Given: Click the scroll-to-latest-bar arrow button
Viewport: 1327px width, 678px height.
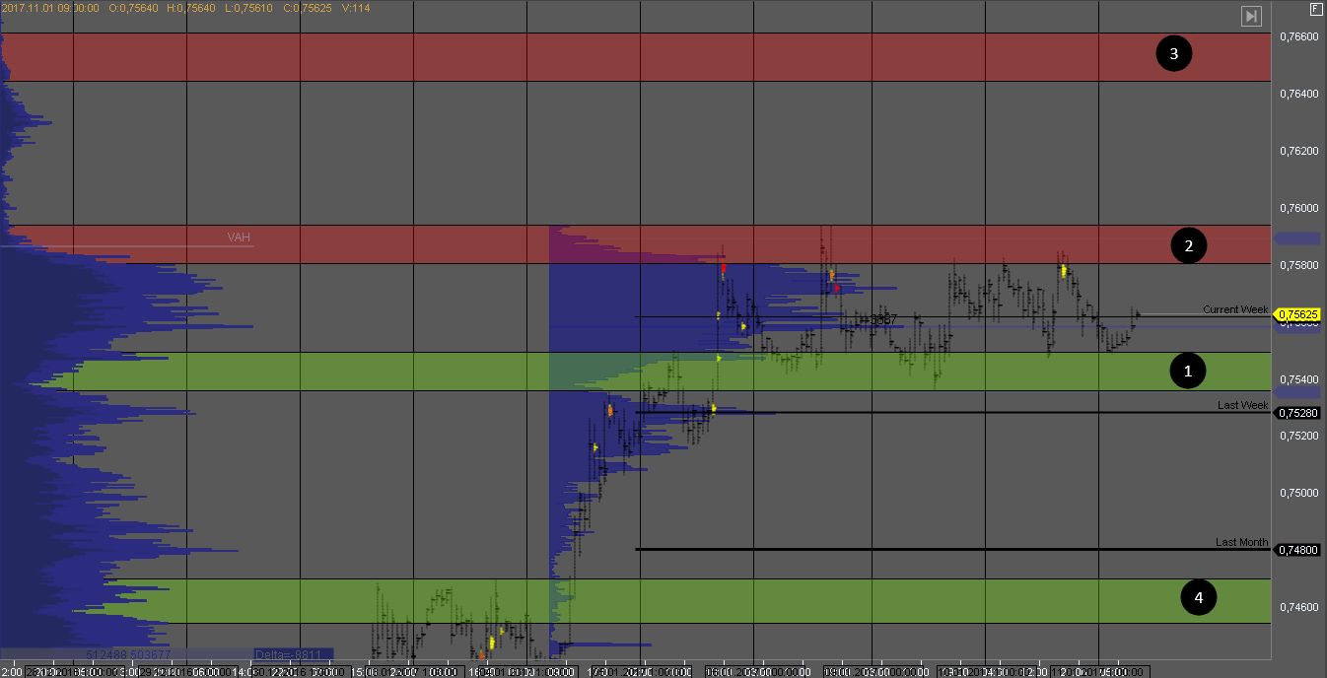Looking at the screenshot, I should [1251, 16].
